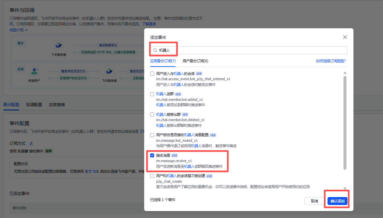Click the search magnifier icon in 添加事件 dialog
Screen dimensions: 383x218
[x=155, y=50]
